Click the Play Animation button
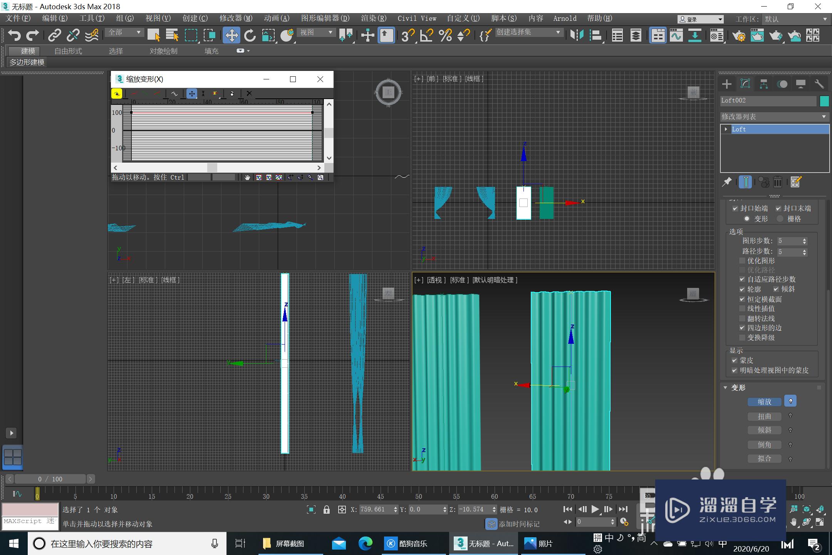 (x=595, y=509)
